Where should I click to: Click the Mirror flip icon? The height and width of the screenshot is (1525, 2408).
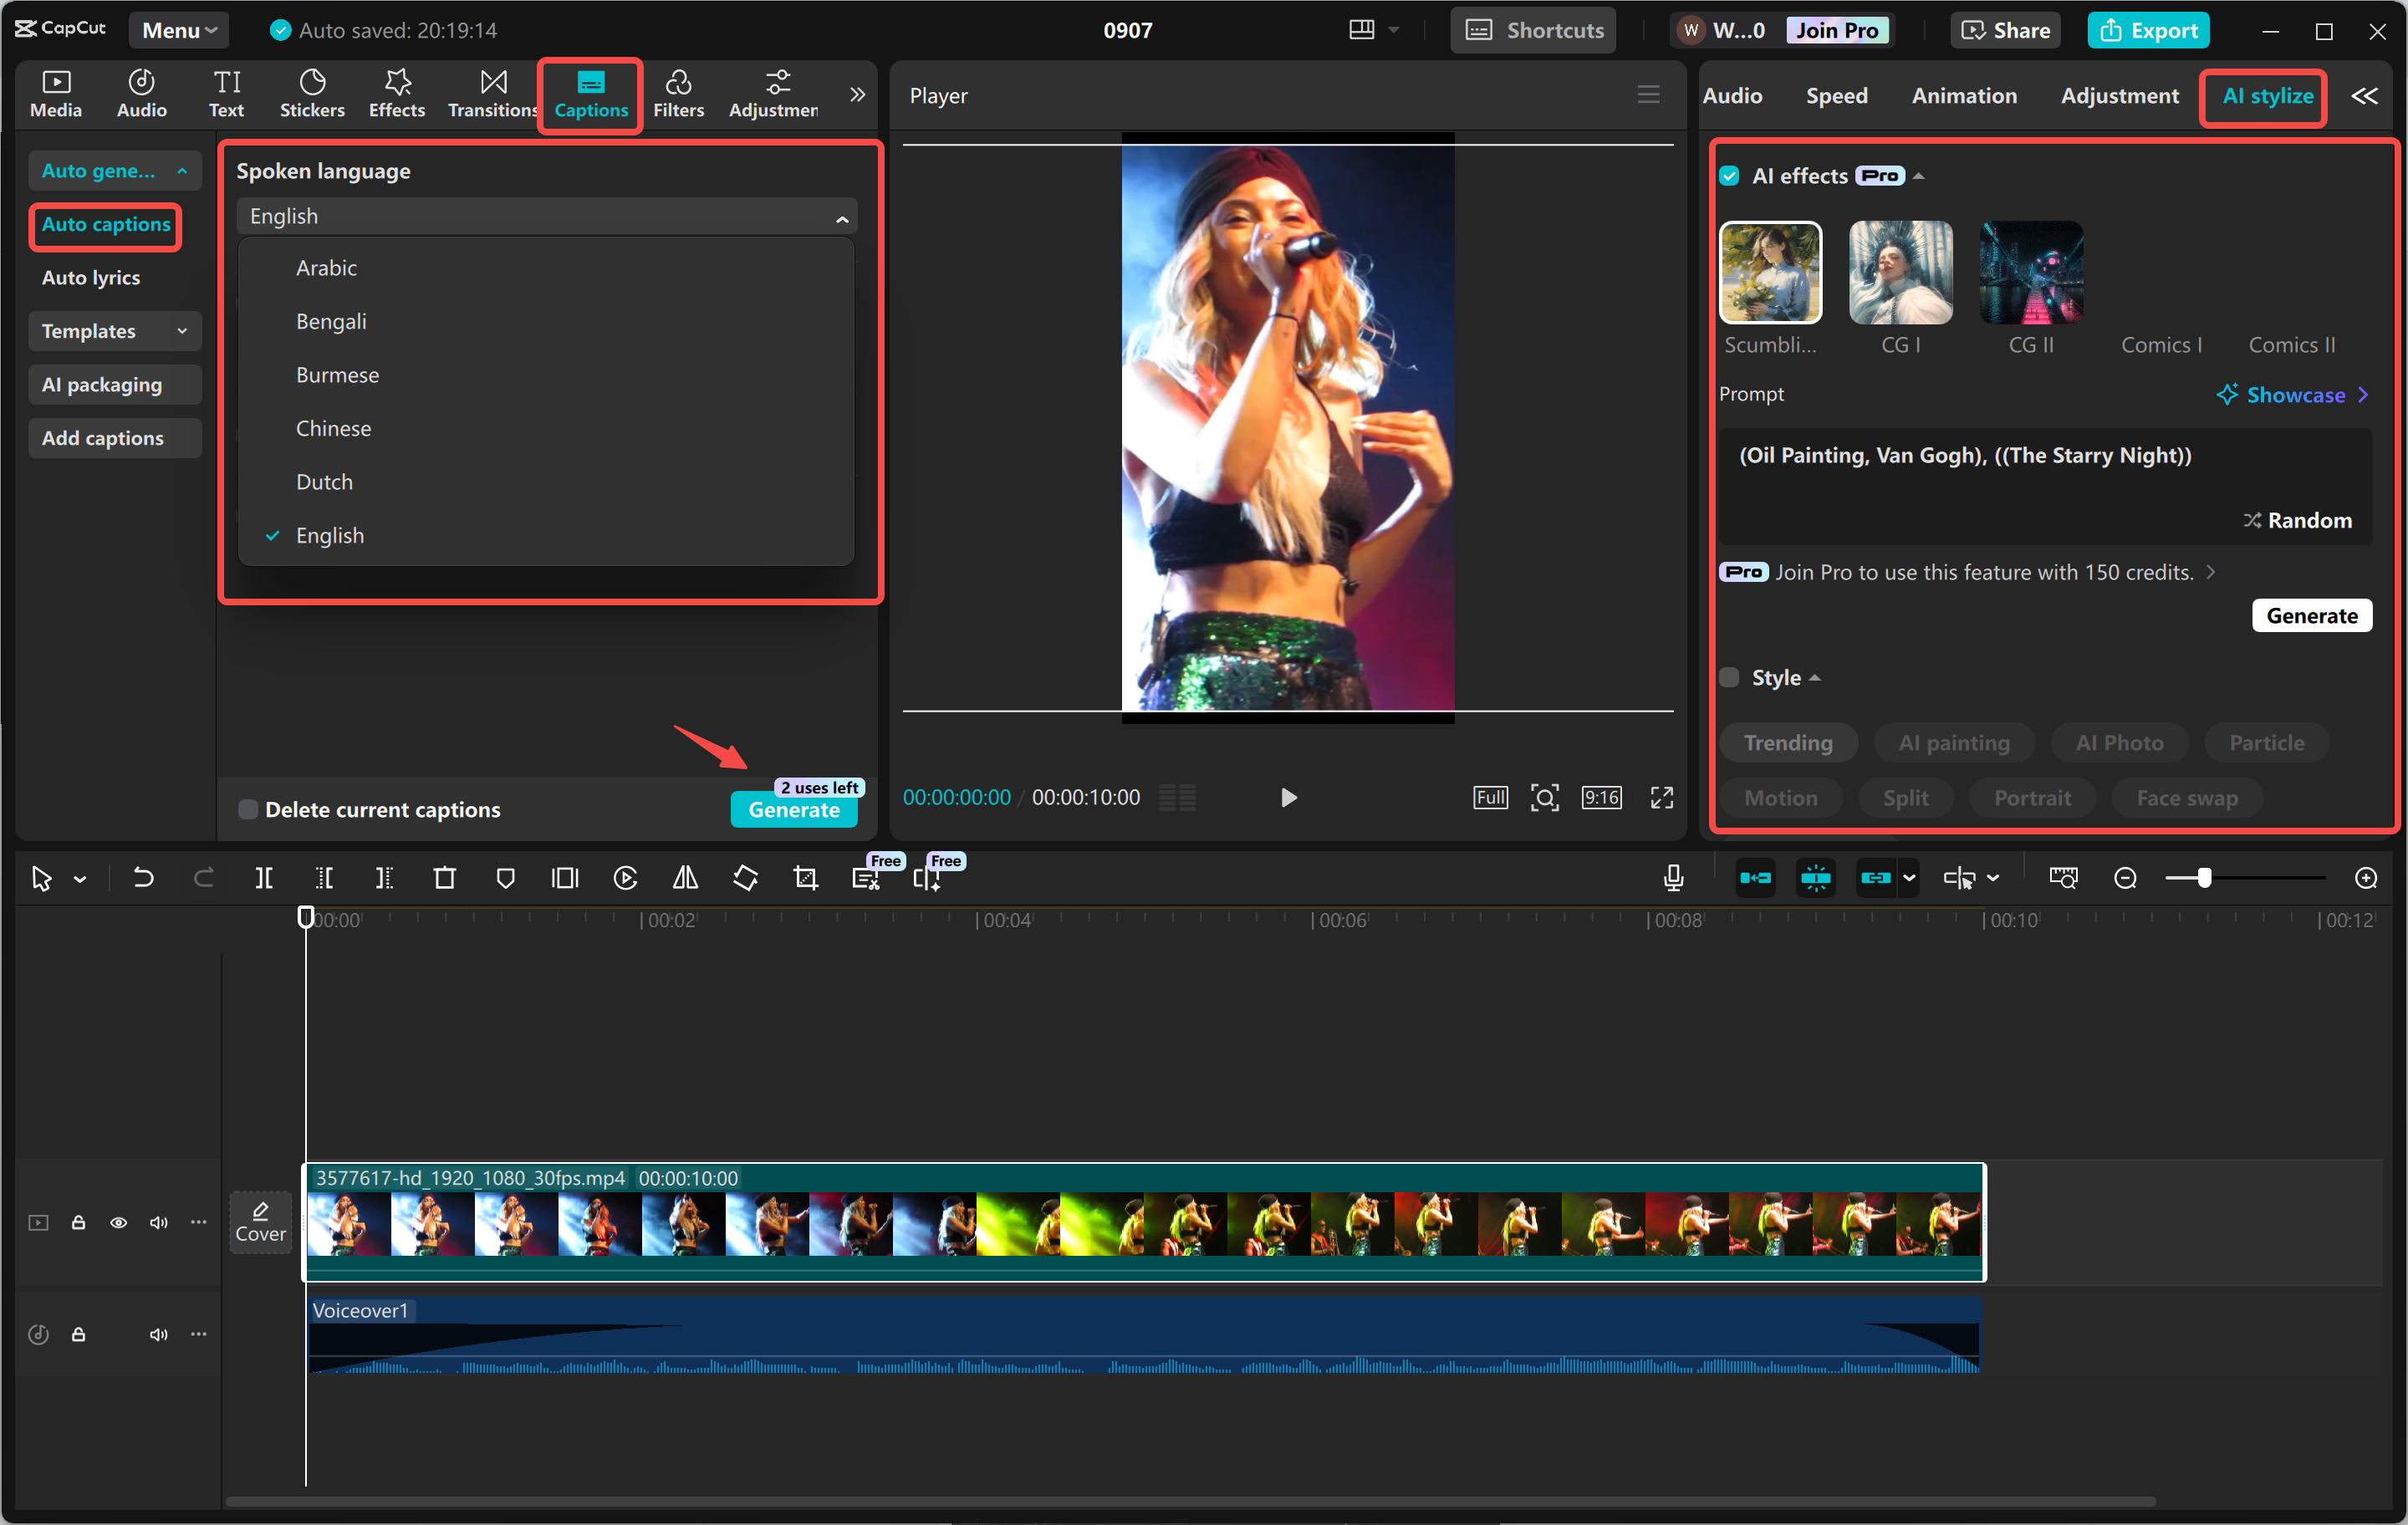(x=685, y=878)
